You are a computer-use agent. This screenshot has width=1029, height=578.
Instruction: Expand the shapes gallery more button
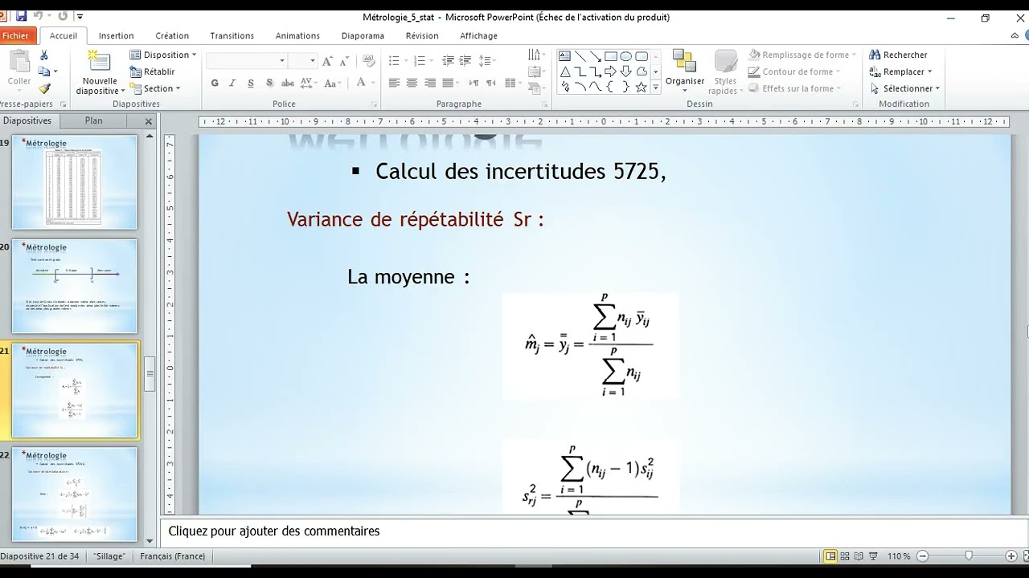(656, 87)
